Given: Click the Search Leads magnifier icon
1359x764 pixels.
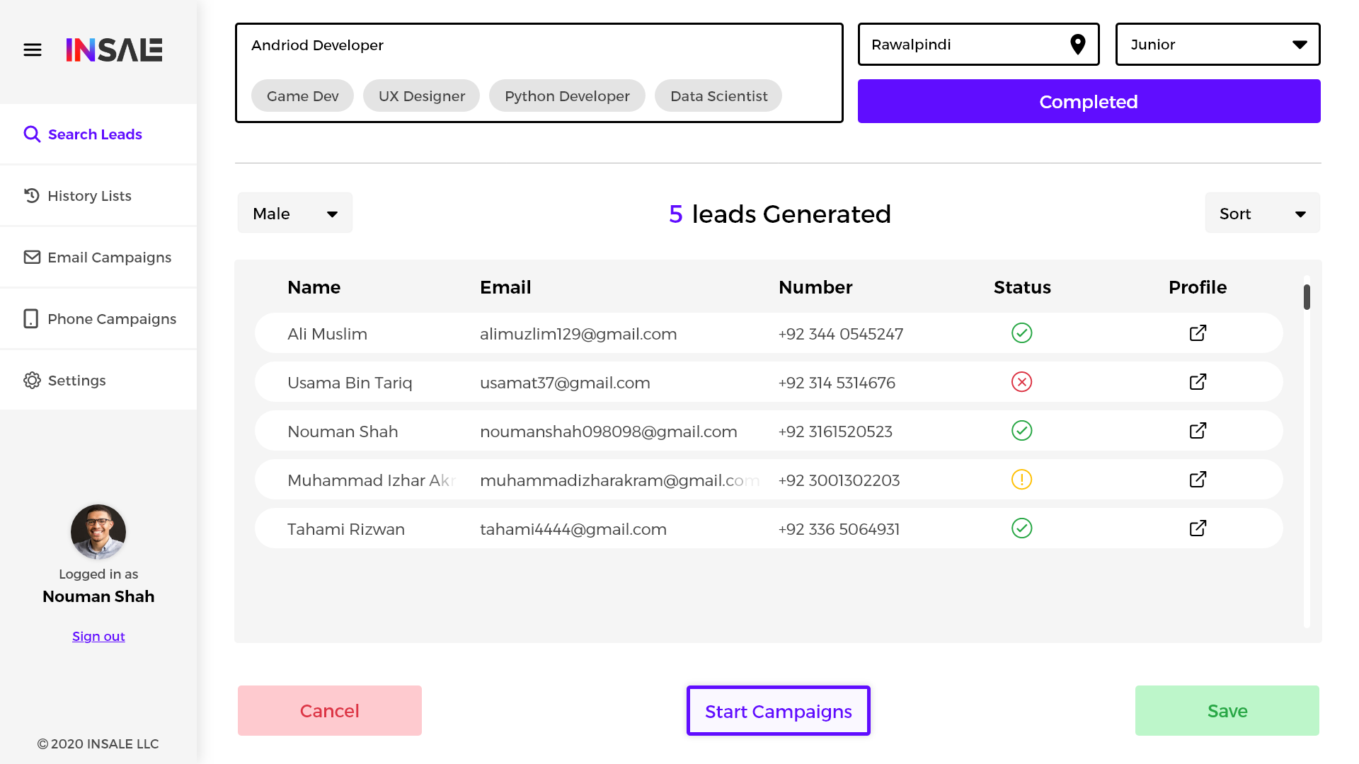Looking at the screenshot, I should tap(32, 134).
